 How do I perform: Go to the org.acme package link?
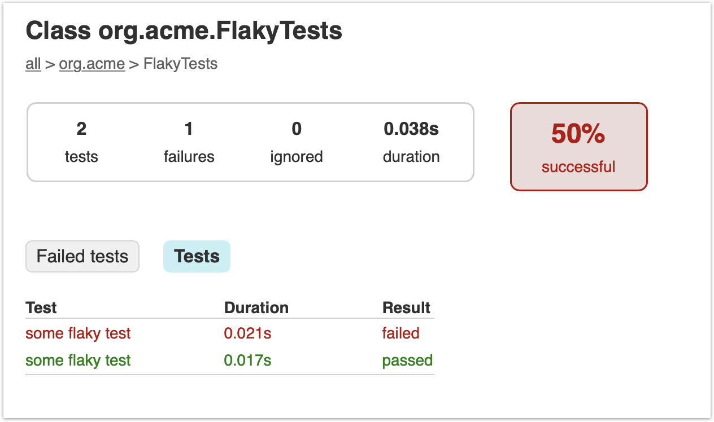(x=92, y=64)
